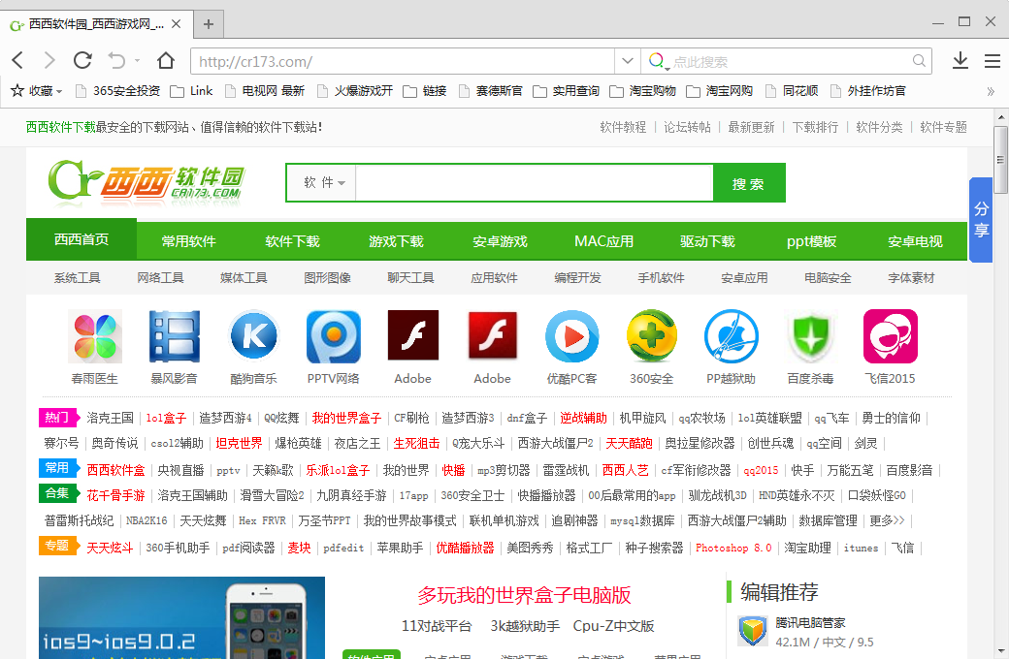This screenshot has height=659, width=1009.
Task: Close the 西西软件园 tab
Action: [x=177, y=24]
